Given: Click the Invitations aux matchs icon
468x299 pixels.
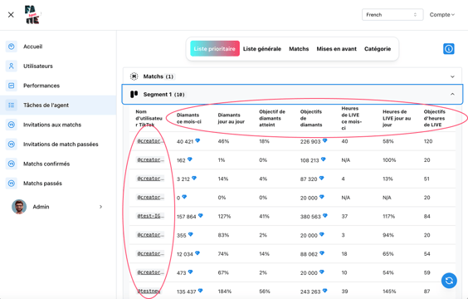Looking at the screenshot, I should (12, 125).
